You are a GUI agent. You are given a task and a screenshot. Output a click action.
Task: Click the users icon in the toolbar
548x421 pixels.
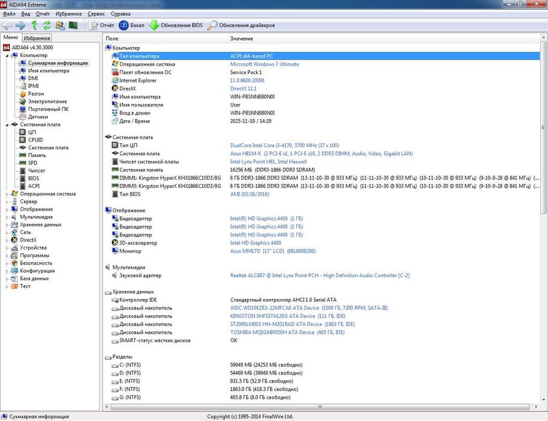click(x=60, y=25)
